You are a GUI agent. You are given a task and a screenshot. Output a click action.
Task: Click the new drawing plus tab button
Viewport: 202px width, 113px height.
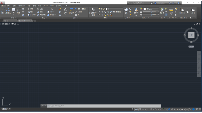click(35, 21)
